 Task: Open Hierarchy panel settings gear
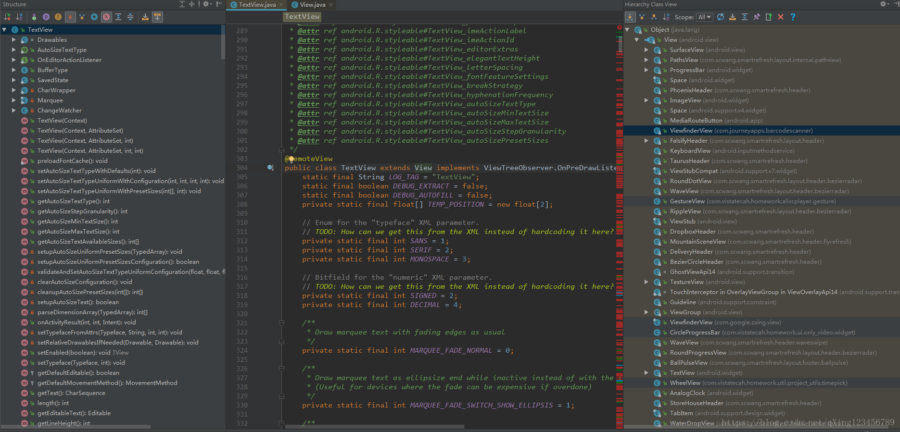[884, 4]
